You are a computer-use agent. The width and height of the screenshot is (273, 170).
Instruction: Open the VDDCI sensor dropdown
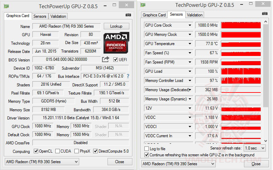coord(190,127)
